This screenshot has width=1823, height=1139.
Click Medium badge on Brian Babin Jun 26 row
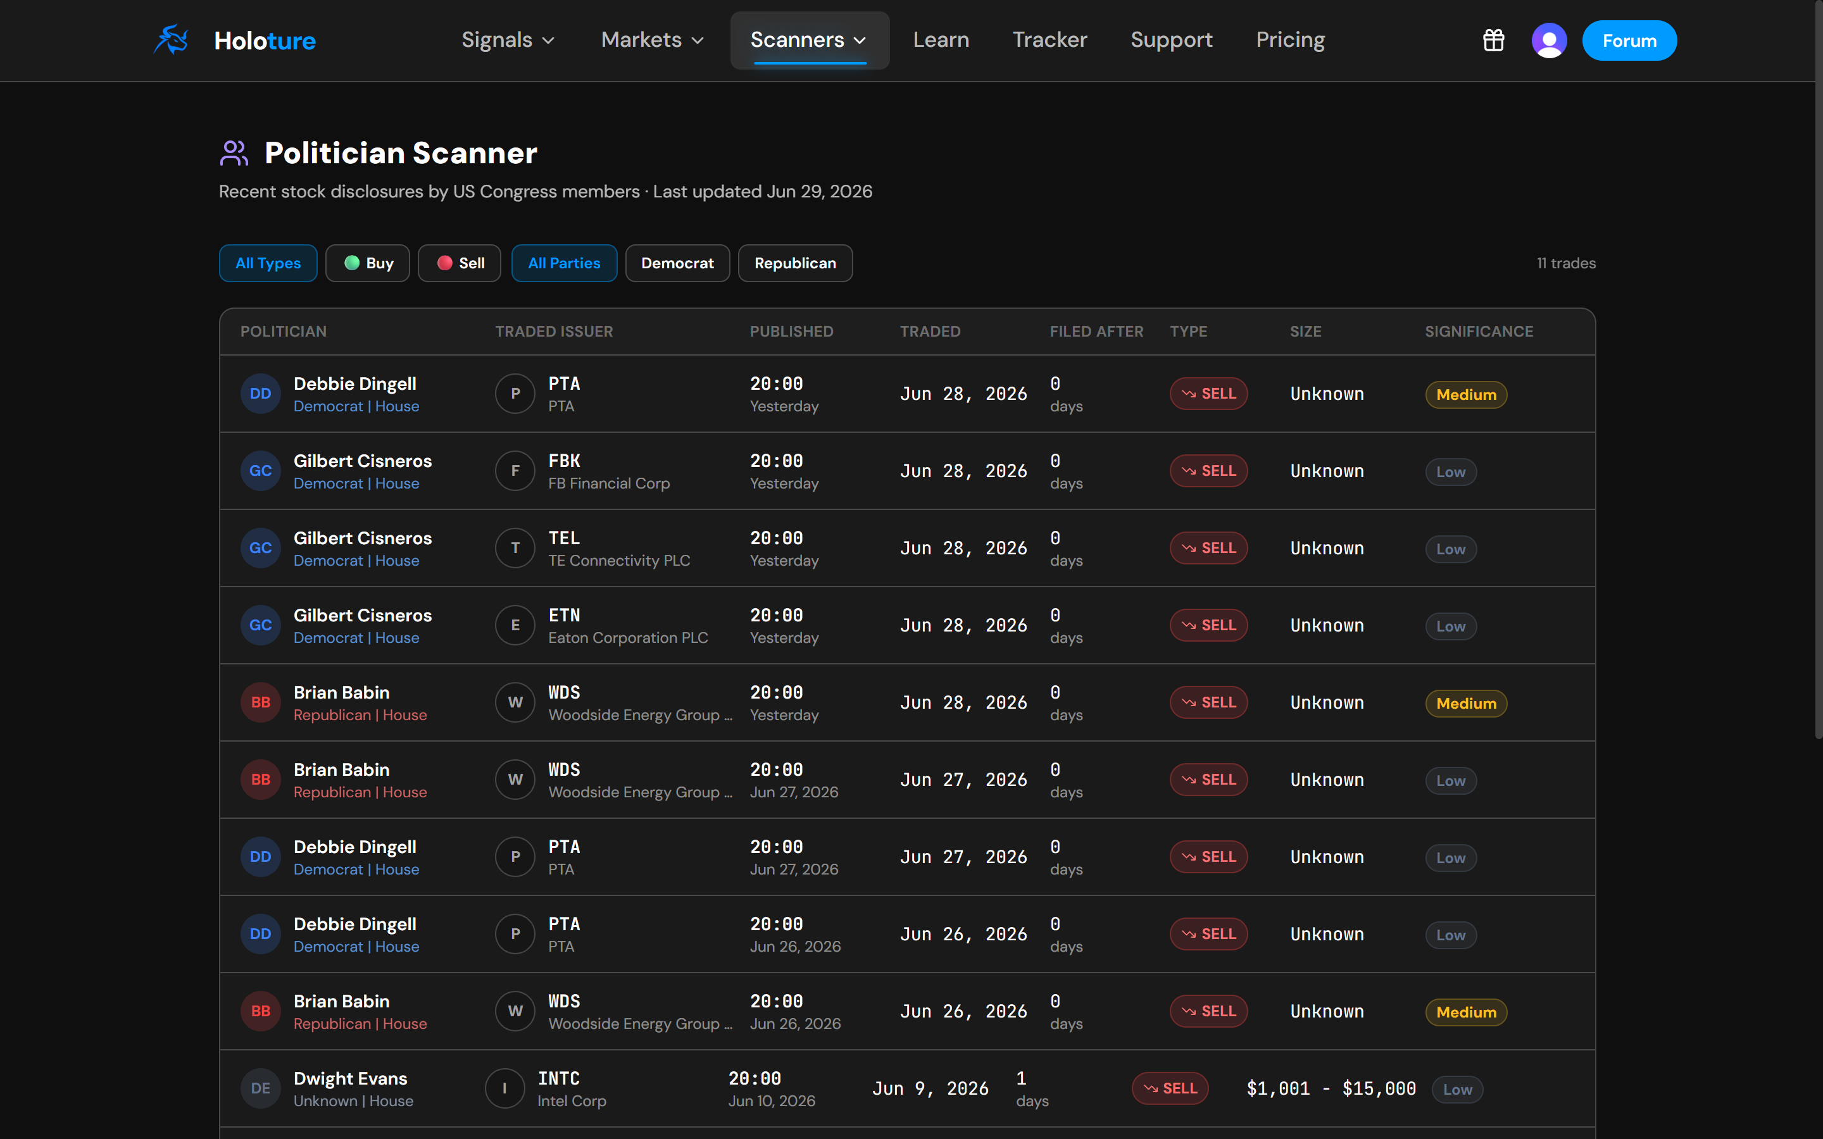(x=1466, y=1012)
